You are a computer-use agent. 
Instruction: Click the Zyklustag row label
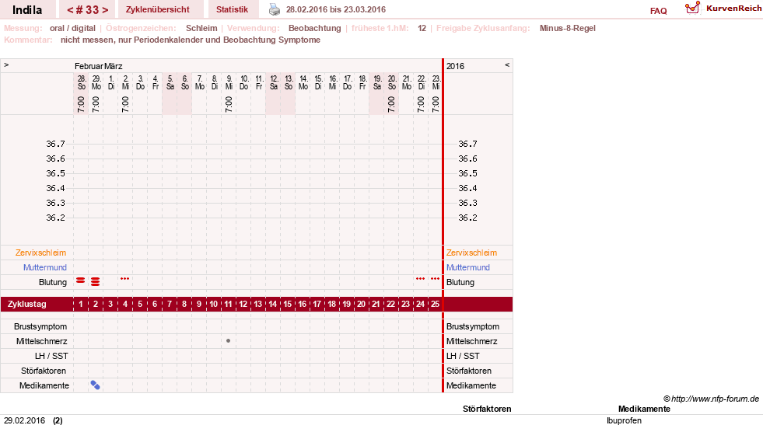point(26,304)
